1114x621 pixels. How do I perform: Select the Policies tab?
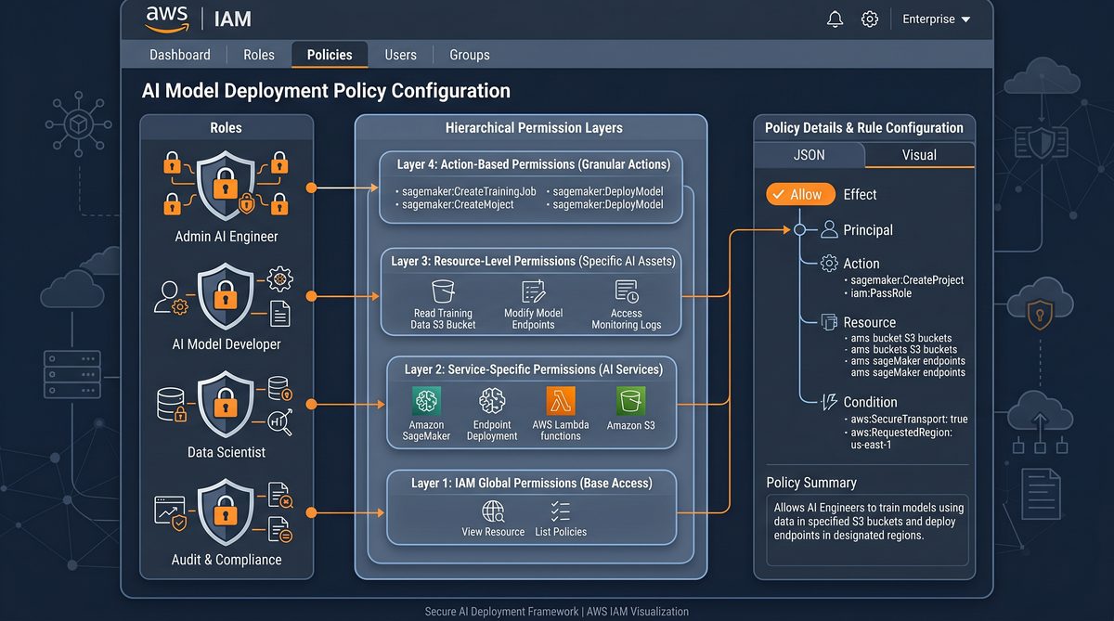[330, 55]
